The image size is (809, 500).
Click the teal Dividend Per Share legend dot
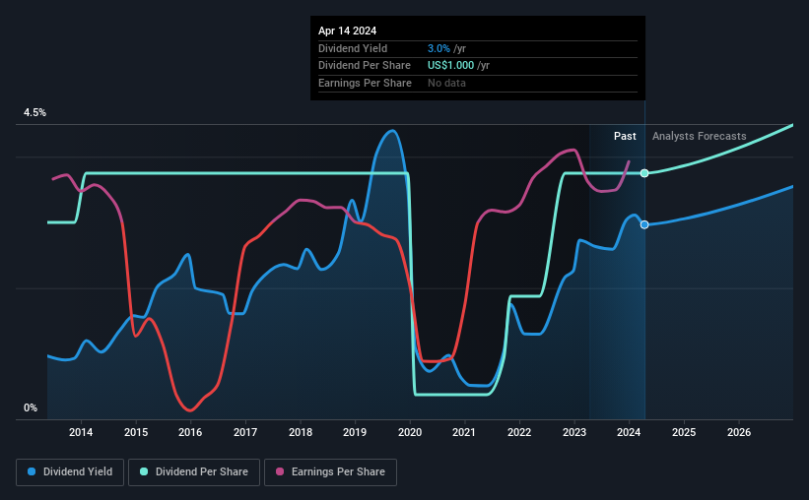(144, 471)
